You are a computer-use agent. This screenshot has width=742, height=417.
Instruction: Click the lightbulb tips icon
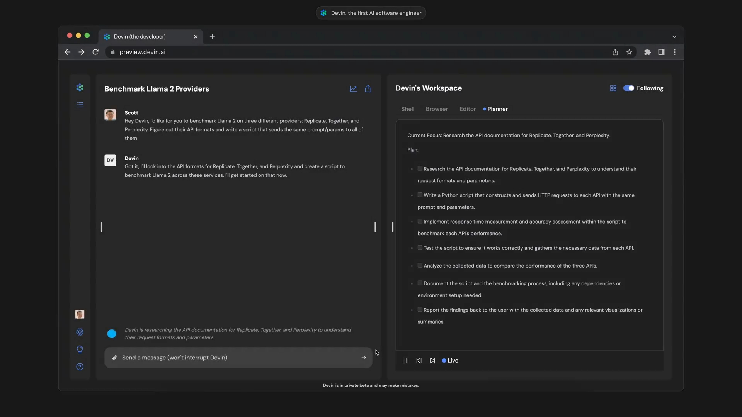click(80, 349)
